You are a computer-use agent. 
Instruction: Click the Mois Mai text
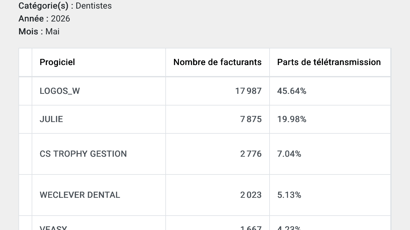point(39,32)
